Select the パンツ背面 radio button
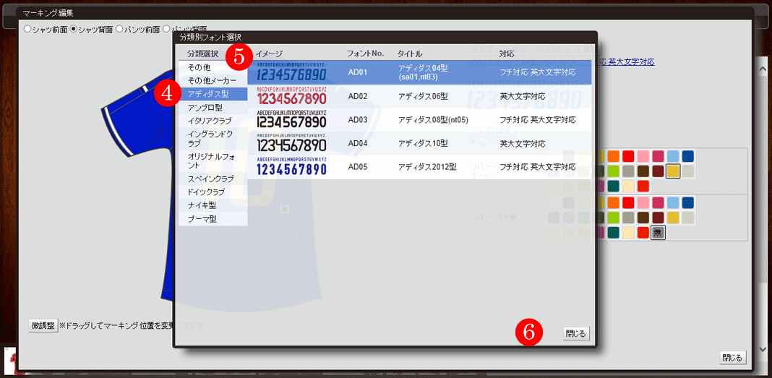 pyautogui.click(x=166, y=29)
